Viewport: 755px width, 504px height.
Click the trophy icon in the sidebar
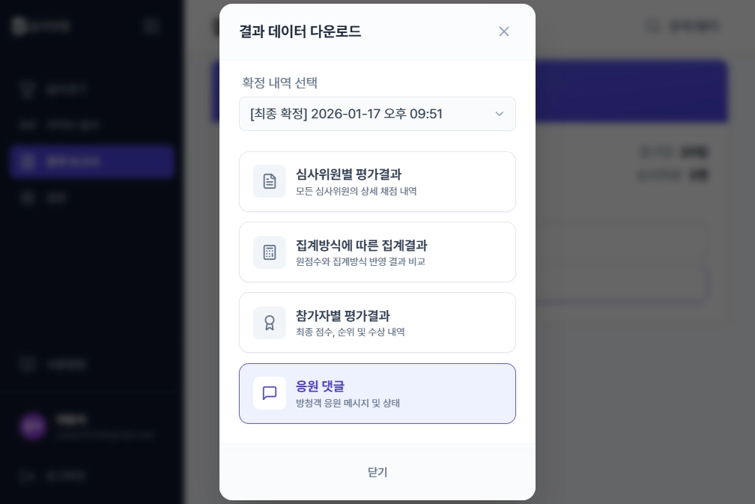tap(28, 89)
